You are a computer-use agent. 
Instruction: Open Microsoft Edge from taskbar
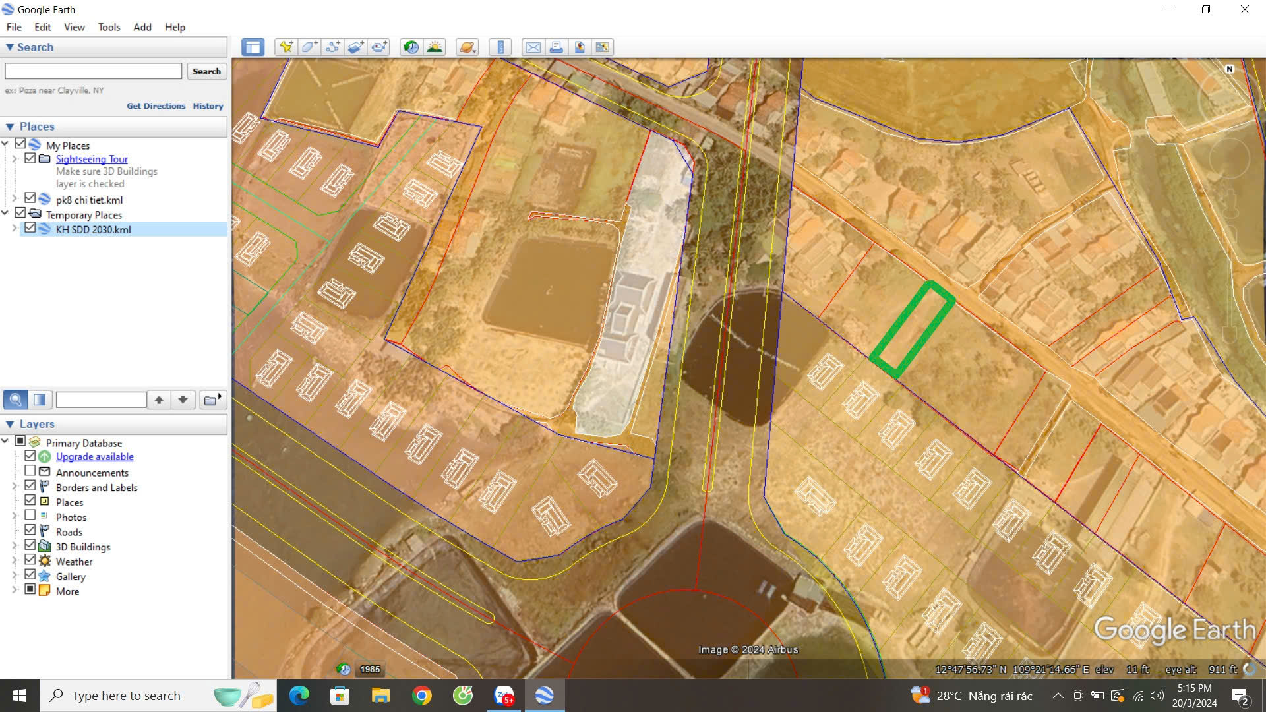[299, 696]
